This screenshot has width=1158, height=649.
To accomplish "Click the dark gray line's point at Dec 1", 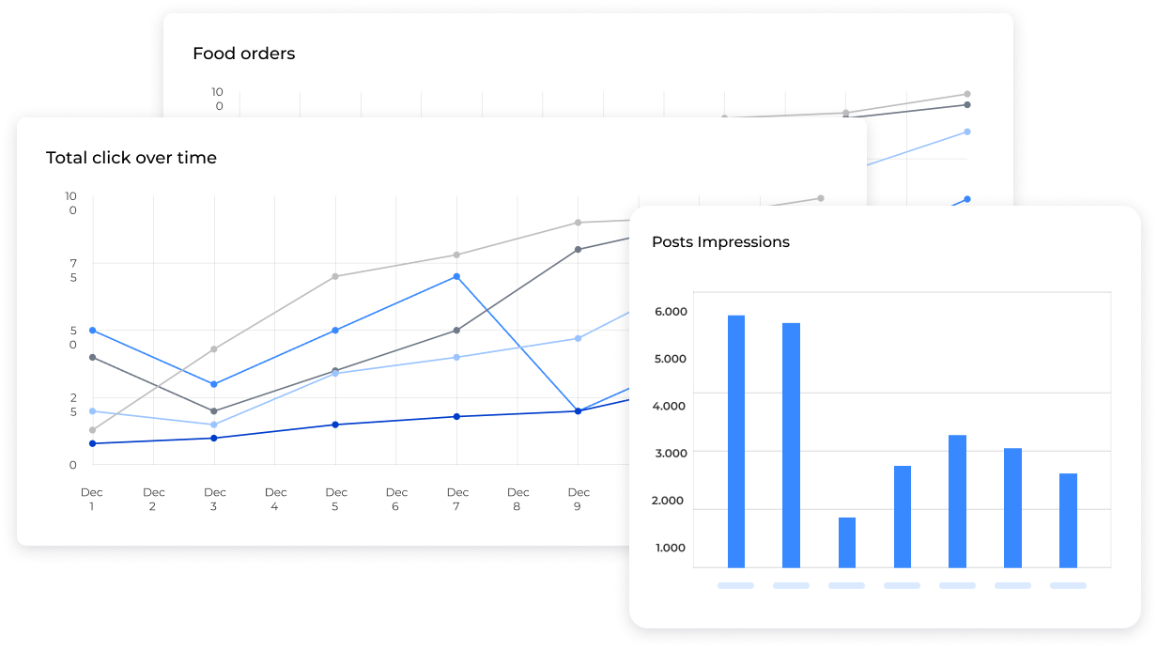I will point(92,357).
